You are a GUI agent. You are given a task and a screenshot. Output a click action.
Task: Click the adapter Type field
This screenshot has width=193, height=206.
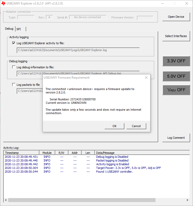(26, 17)
